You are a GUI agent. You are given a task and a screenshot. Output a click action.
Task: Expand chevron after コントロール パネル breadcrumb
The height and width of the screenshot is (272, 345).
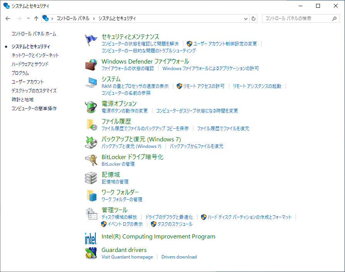(94, 18)
